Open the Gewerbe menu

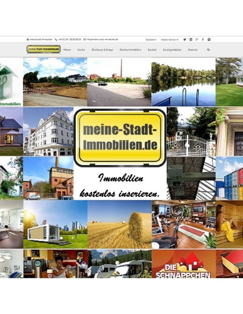193,49
